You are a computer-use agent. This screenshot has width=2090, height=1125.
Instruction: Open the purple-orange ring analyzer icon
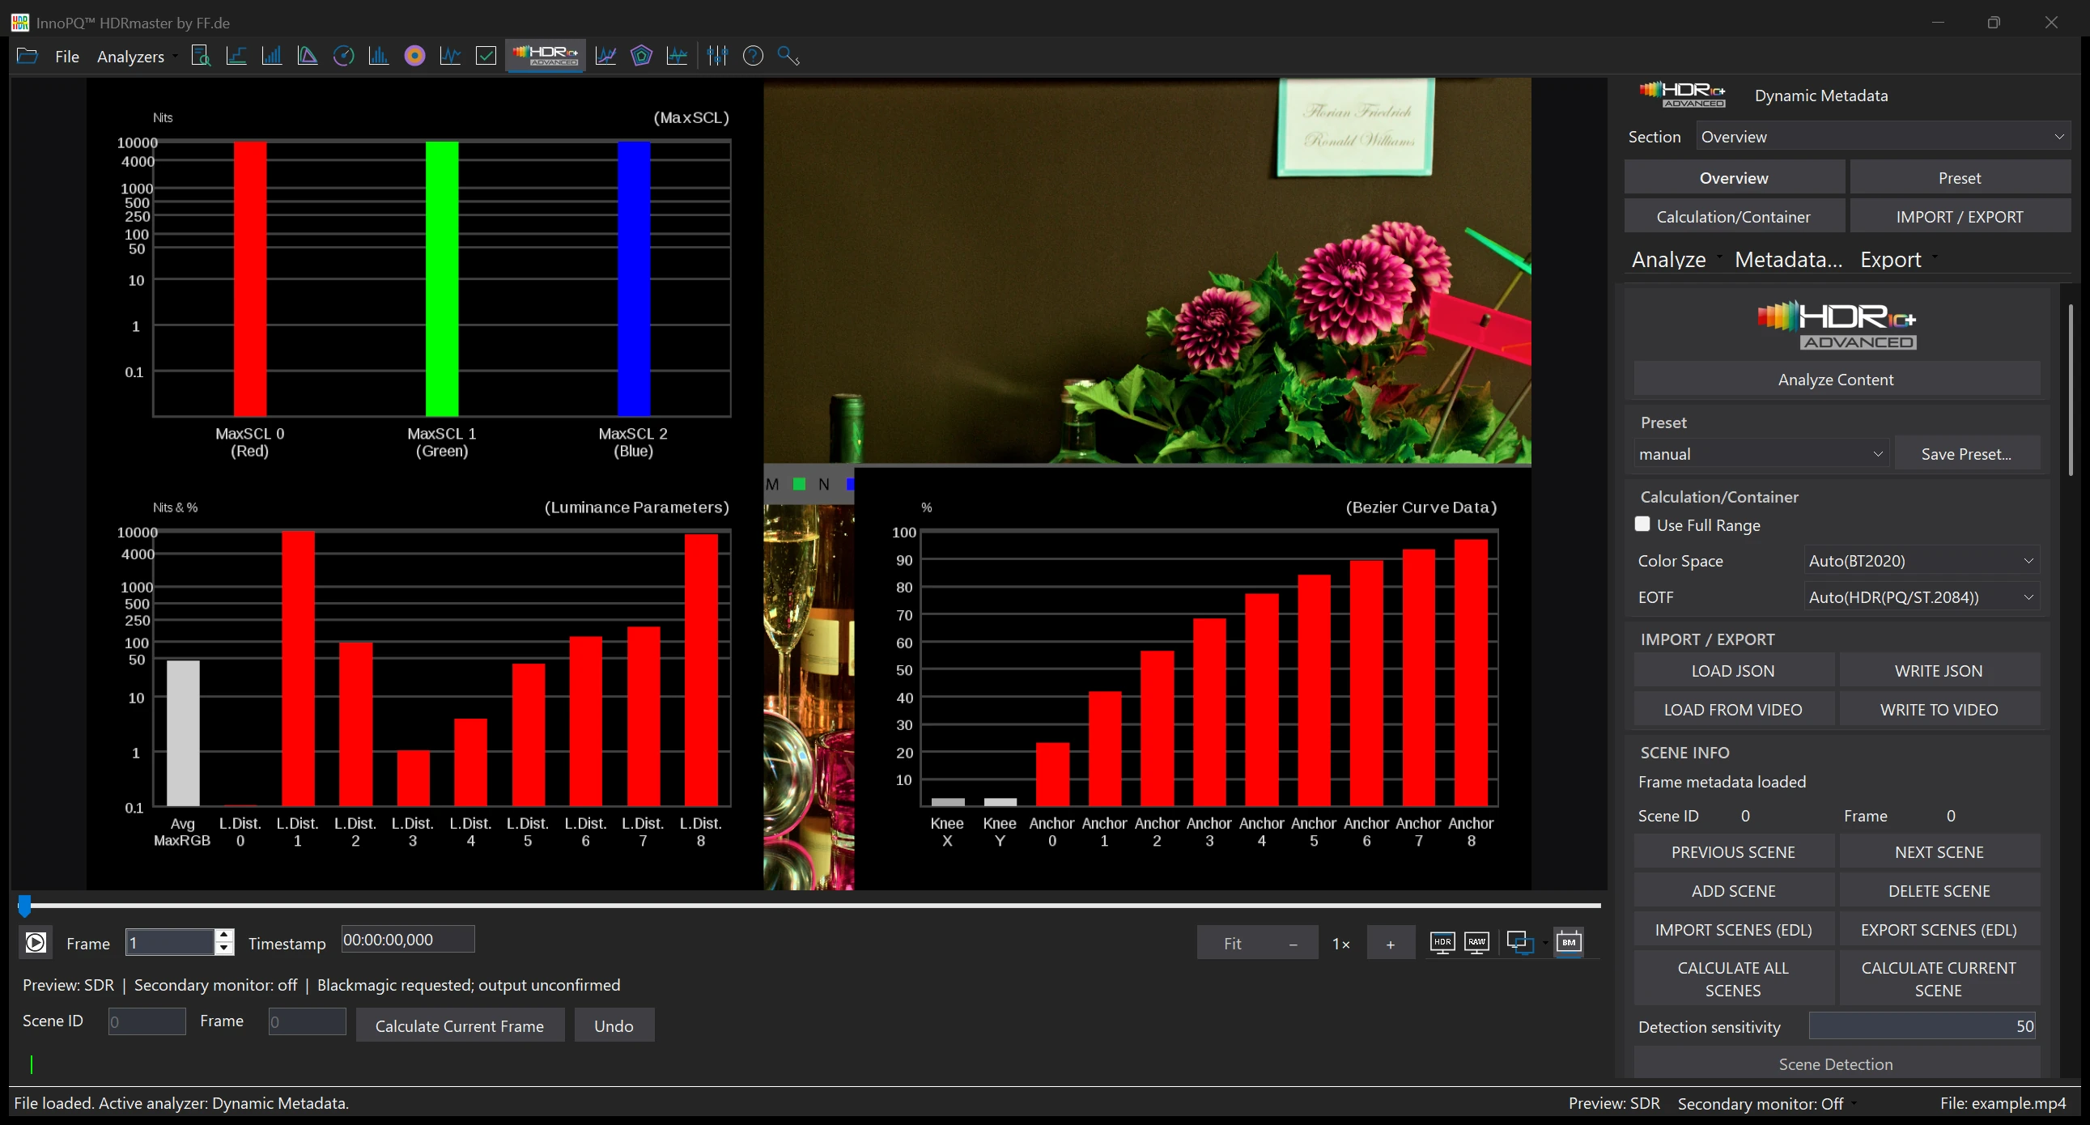click(x=414, y=56)
